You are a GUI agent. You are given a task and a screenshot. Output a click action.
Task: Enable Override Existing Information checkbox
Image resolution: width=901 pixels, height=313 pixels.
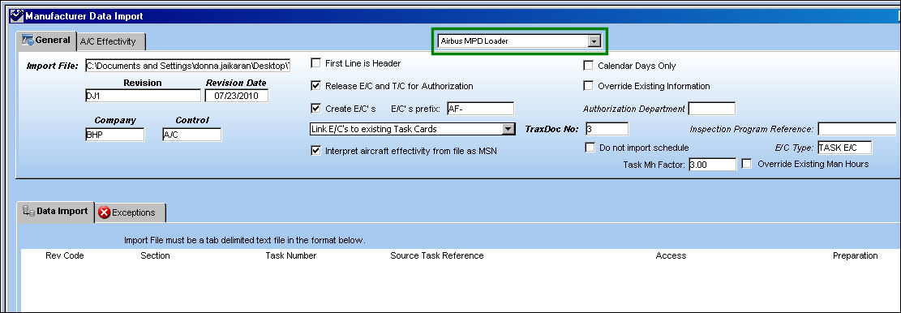click(x=589, y=86)
